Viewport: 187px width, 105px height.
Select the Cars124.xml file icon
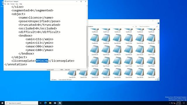pyautogui.click(x=117, y=72)
